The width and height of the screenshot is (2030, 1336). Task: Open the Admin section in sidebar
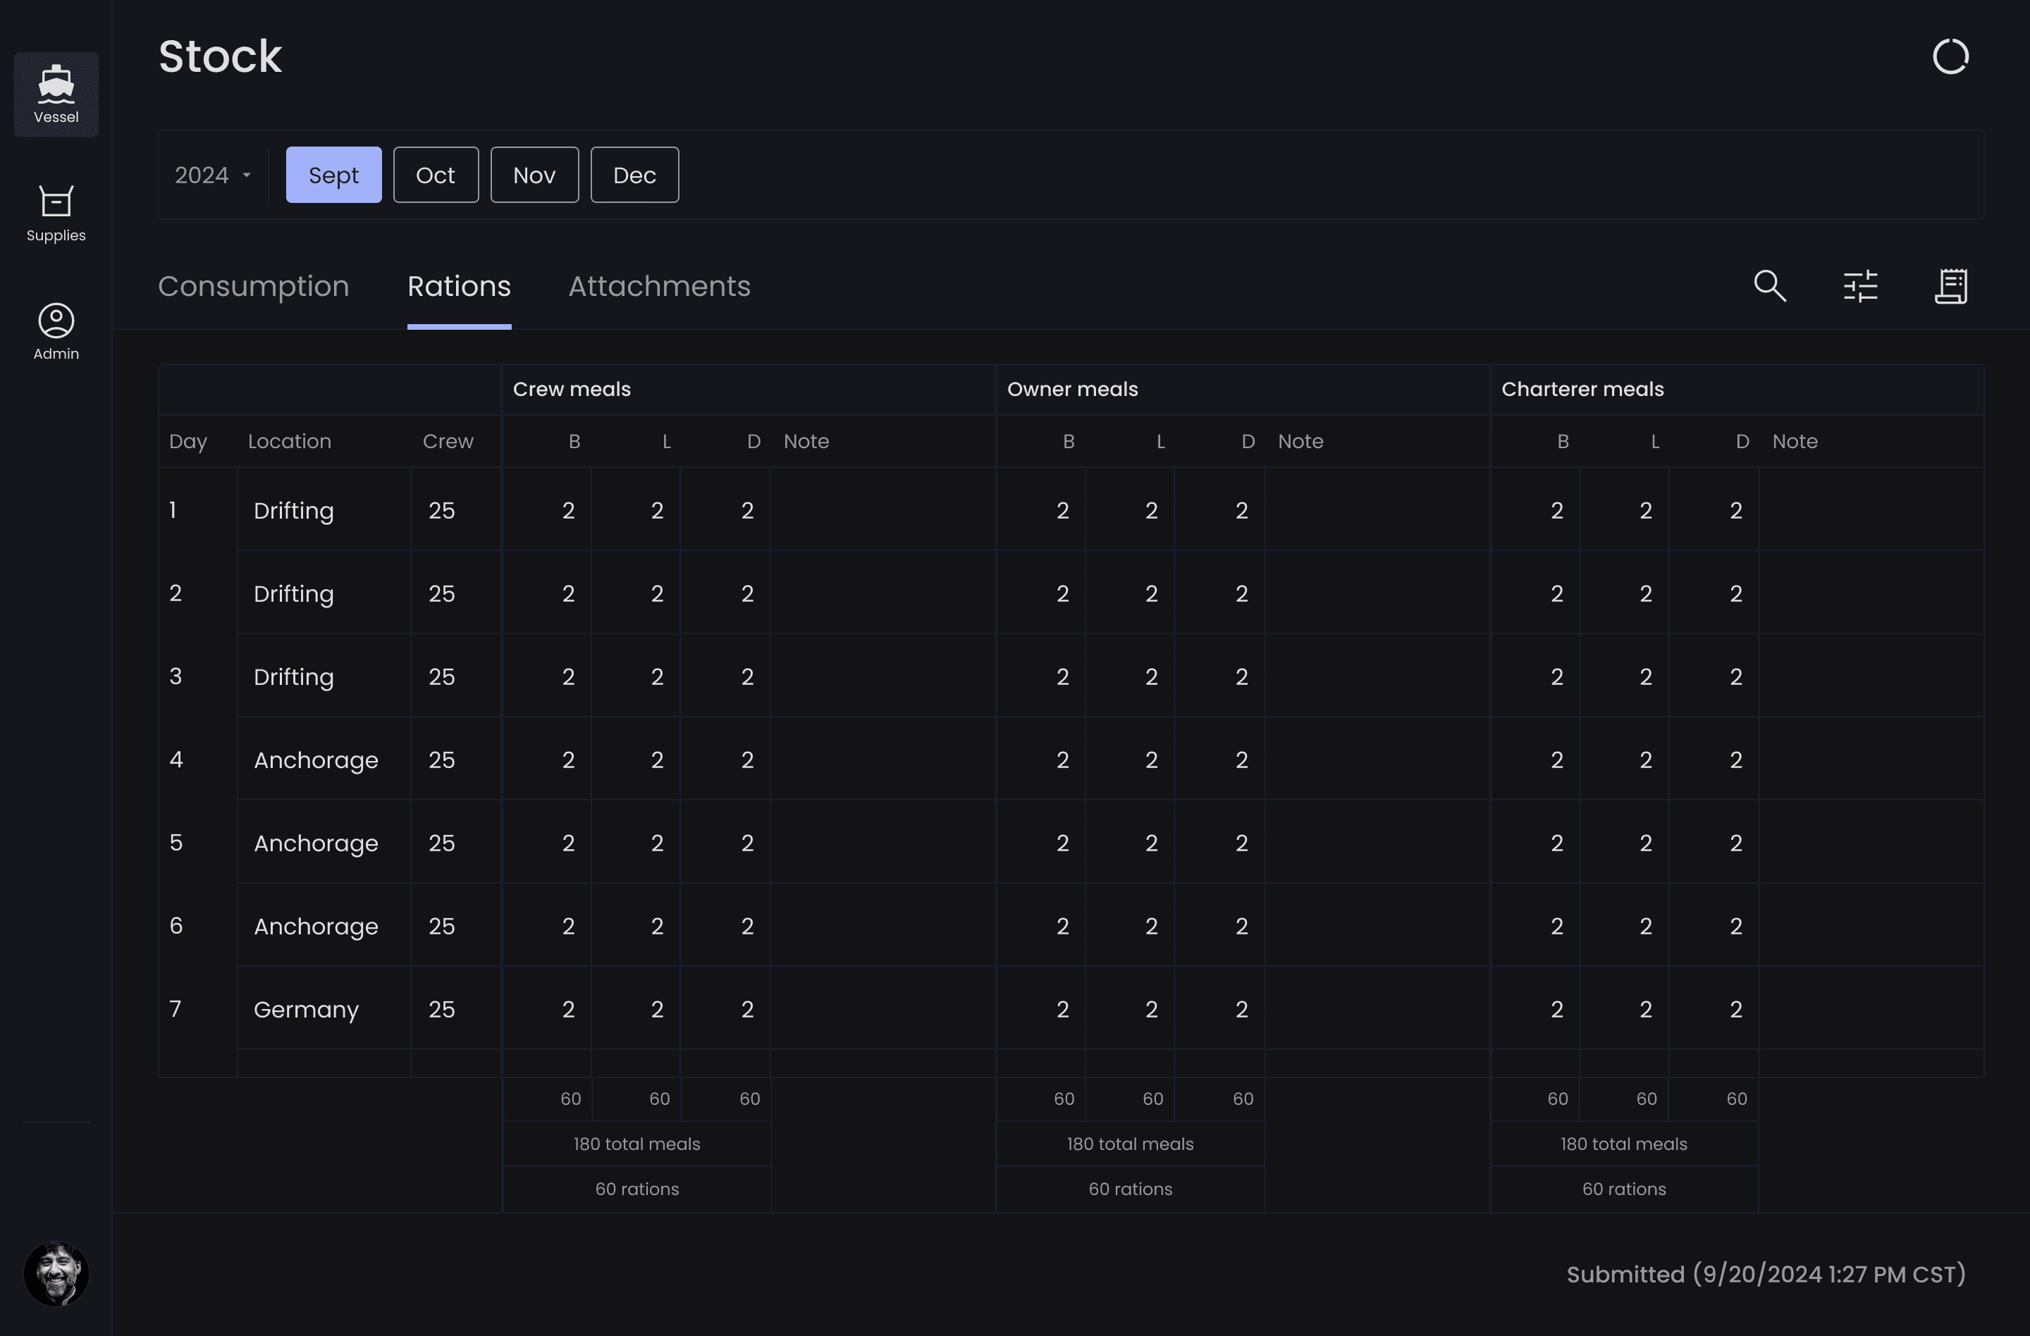[56, 332]
